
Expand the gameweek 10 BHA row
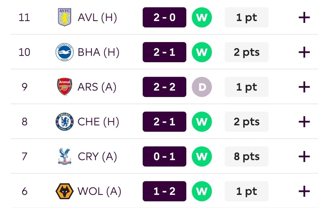coord(304,52)
